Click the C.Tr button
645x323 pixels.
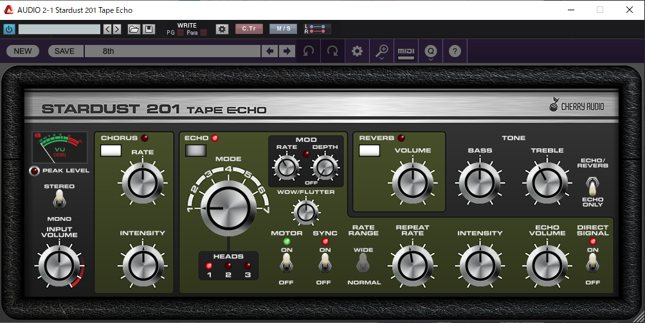(249, 29)
